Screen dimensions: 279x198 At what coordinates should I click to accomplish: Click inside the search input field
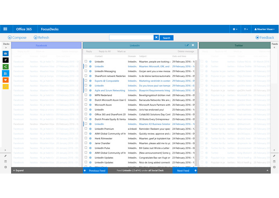tap(131, 37)
